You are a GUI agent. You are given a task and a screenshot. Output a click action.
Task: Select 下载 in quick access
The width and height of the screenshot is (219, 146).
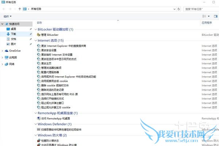14,34
